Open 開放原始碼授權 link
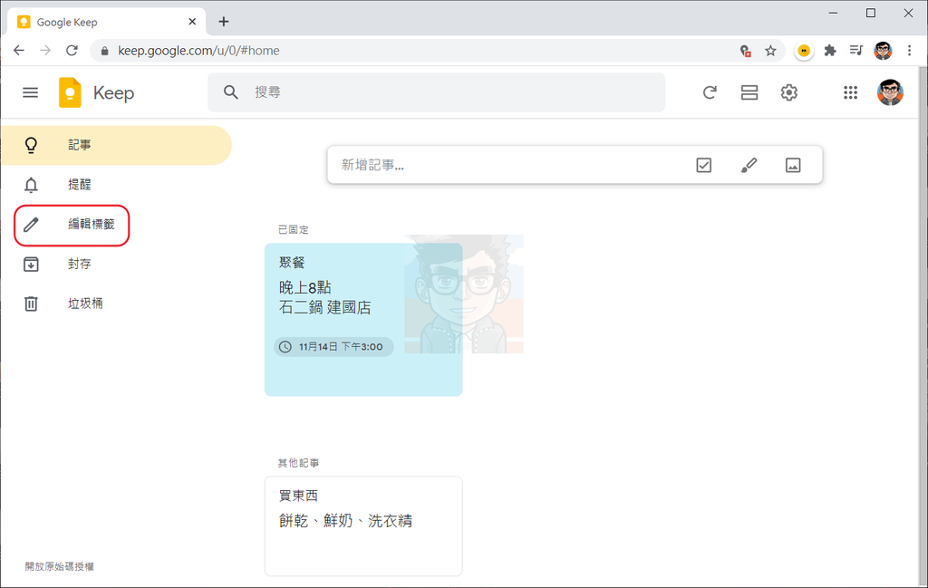Image resolution: width=928 pixels, height=588 pixels. click(60, 566)
